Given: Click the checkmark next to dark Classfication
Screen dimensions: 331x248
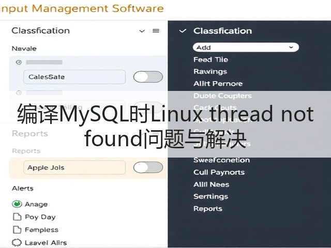Looking at the screenshot, I should coord(183,31).
